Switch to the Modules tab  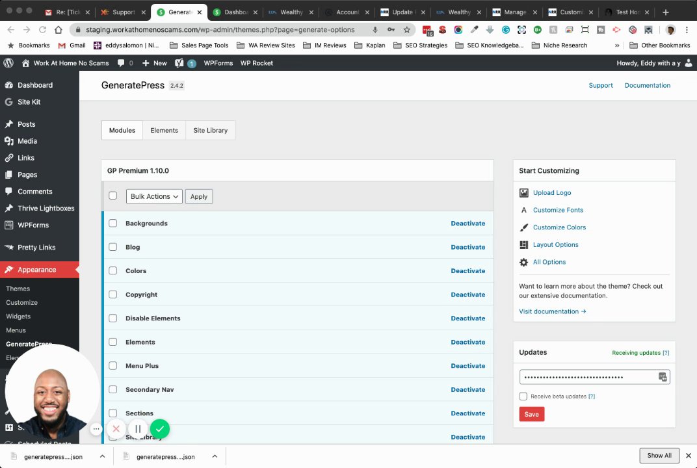122,130
